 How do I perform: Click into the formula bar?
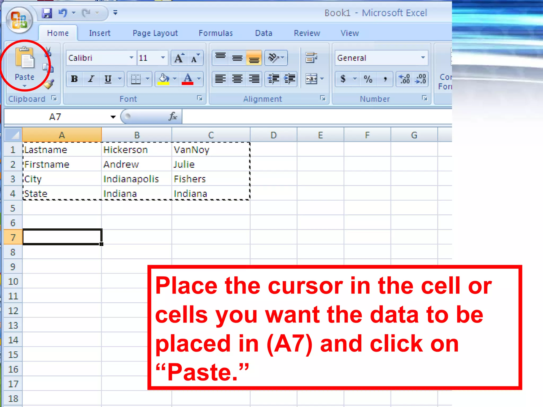pos(317,117)
